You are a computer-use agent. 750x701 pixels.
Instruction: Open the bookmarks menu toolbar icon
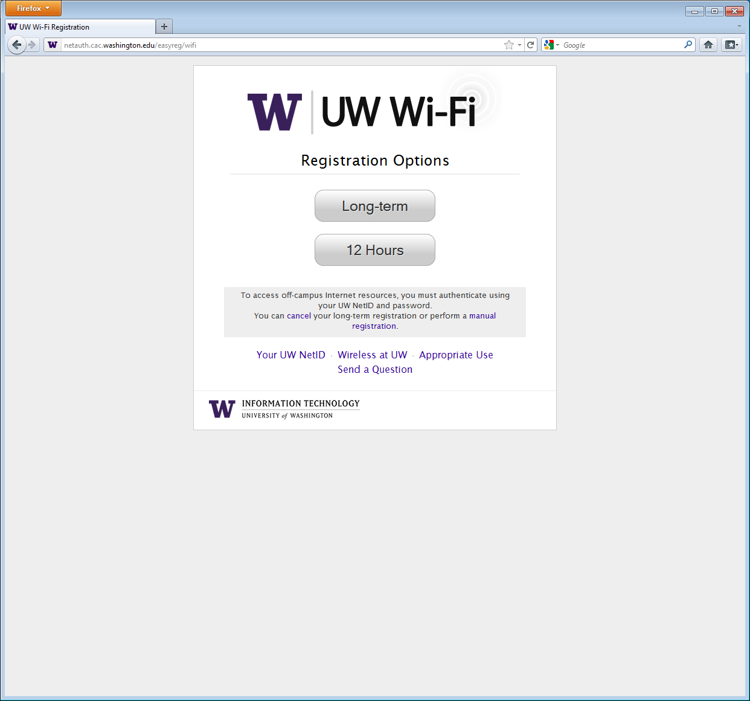pos(731,45)
